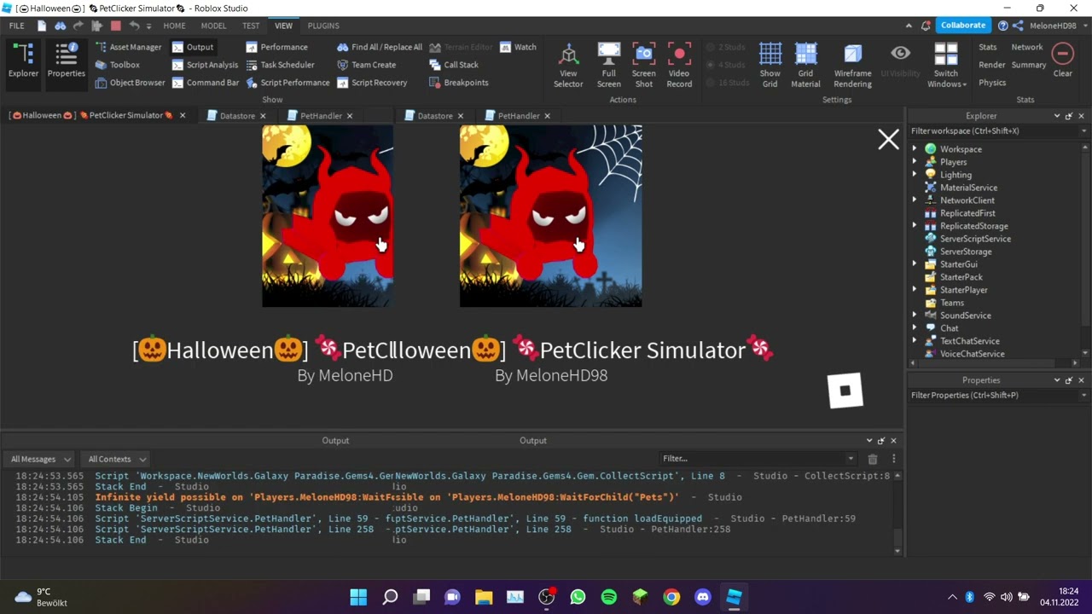Click the View Selector tool
Viewport: 1092px width, 614px height.
coord(568,65)
